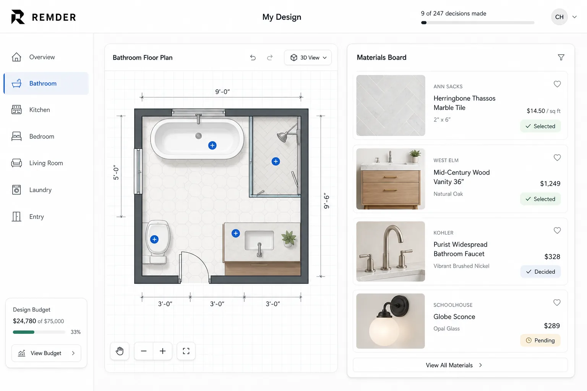The image size is (587, 391).
Task: Activate the pan hand tool
Action: coord(120,351)
